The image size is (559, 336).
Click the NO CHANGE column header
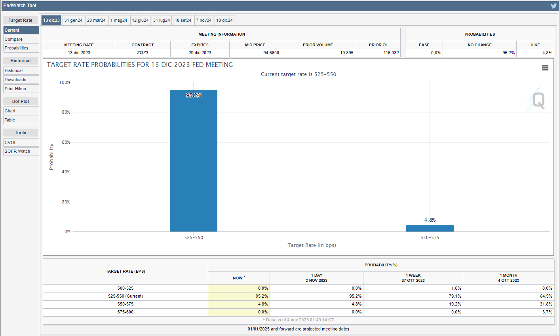click(479, 45)
